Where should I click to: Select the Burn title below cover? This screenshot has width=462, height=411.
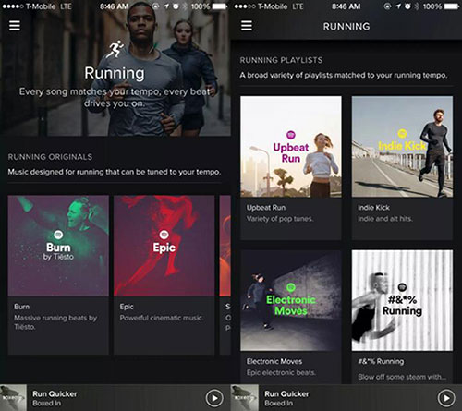click(x=22, y=307)
